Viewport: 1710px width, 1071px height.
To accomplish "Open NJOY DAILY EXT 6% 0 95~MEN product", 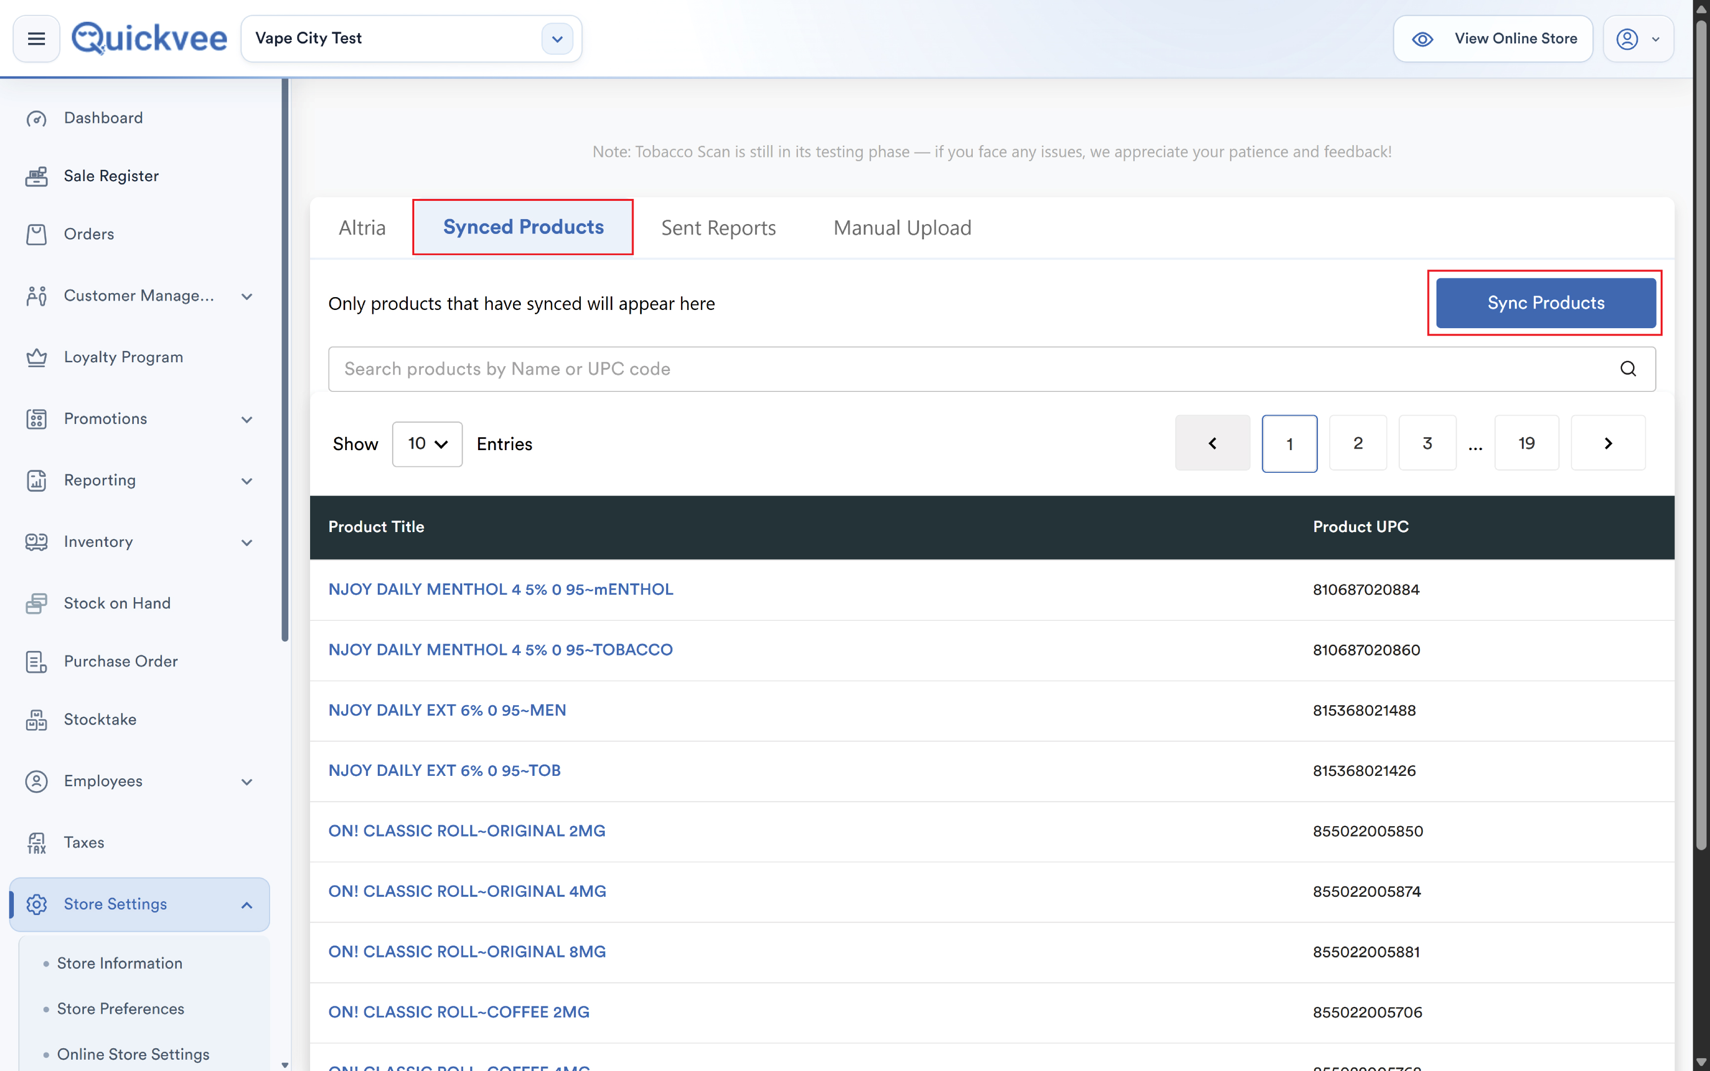I will tap(447, 710).
